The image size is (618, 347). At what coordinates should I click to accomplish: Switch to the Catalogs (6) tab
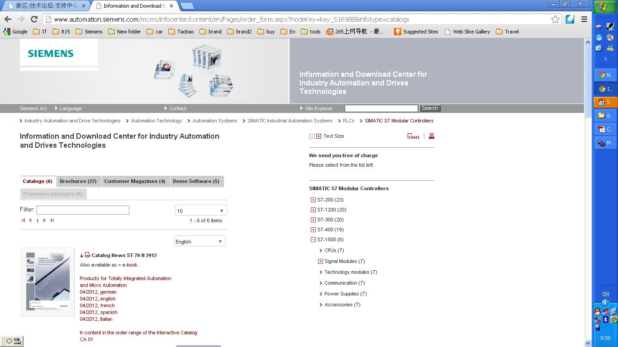coord(38,181)
